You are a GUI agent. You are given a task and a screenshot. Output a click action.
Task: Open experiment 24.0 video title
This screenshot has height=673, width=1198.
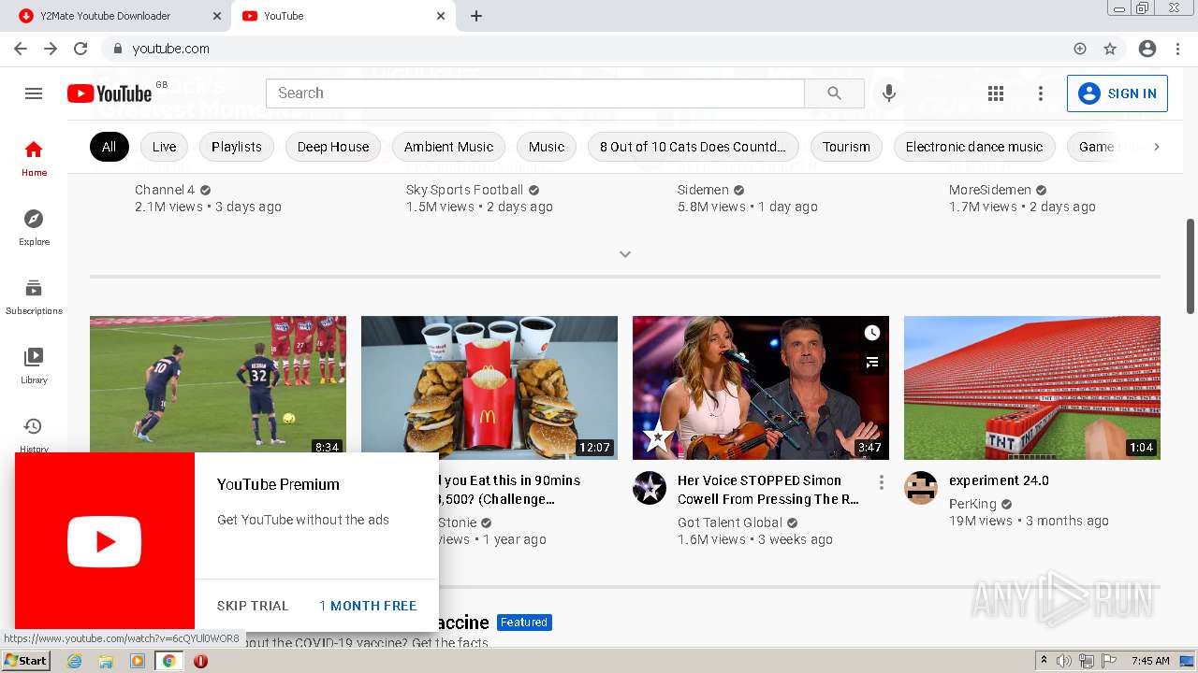point(999,480)
